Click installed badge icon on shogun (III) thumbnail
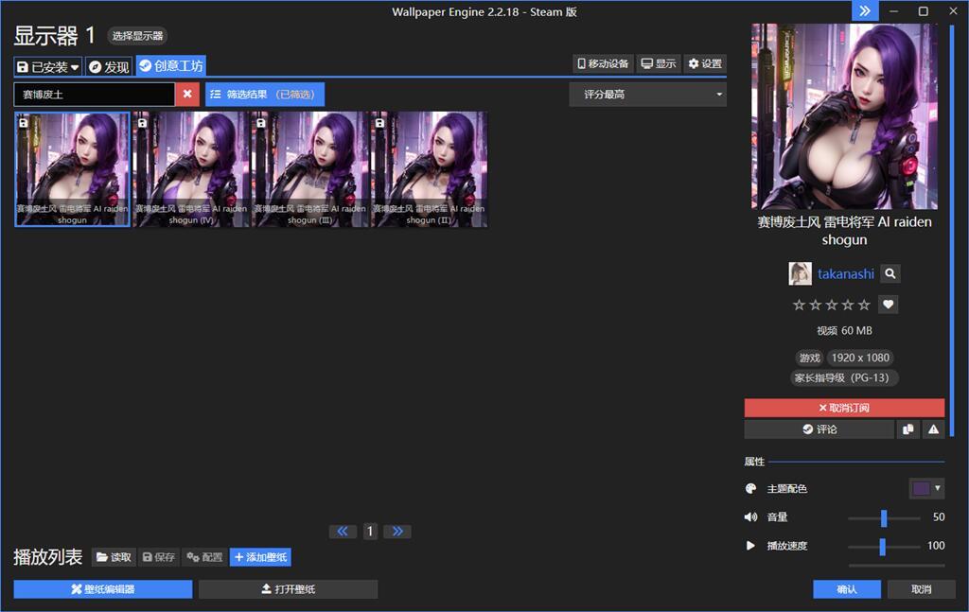The width and height of the screenshot is (969, 612). 261,123
